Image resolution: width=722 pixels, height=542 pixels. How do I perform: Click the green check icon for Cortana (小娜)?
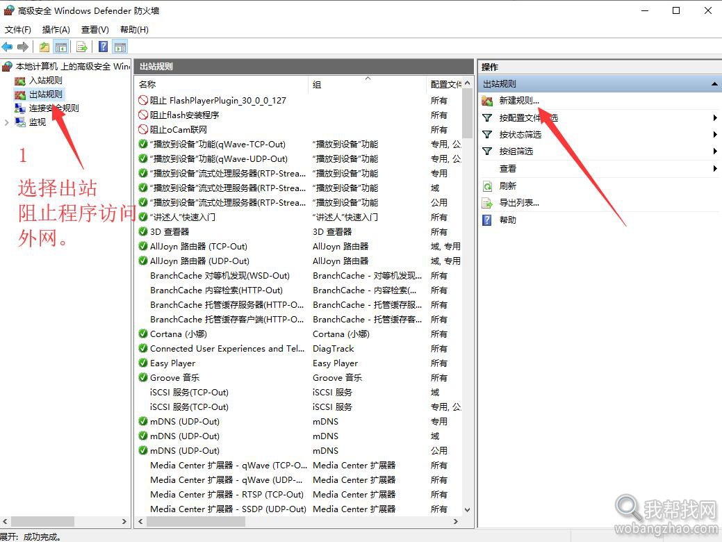point(143,334)
